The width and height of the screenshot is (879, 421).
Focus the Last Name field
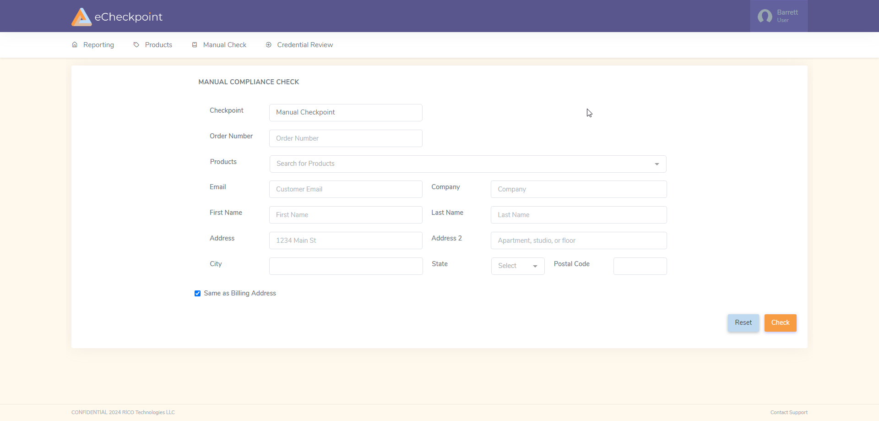click(x=579, y=215)
